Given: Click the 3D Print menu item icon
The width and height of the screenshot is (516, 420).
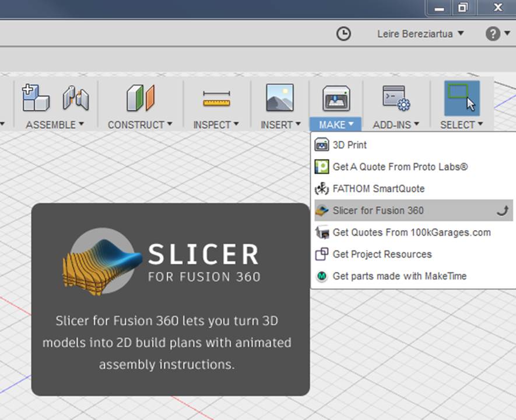Looking at the screenshot, I should pos(321,144).
